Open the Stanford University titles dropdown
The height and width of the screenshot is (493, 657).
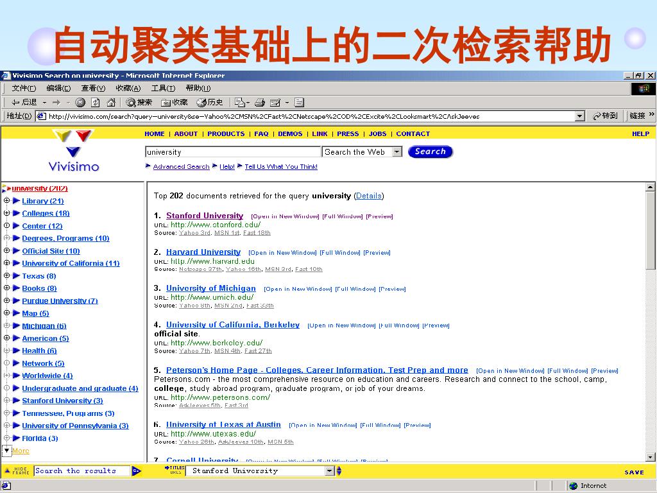click(x=330, y=471)
